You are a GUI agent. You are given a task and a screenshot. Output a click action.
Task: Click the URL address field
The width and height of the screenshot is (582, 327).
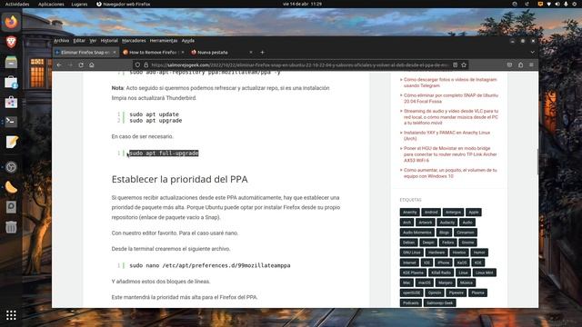[x=300, y=64]
